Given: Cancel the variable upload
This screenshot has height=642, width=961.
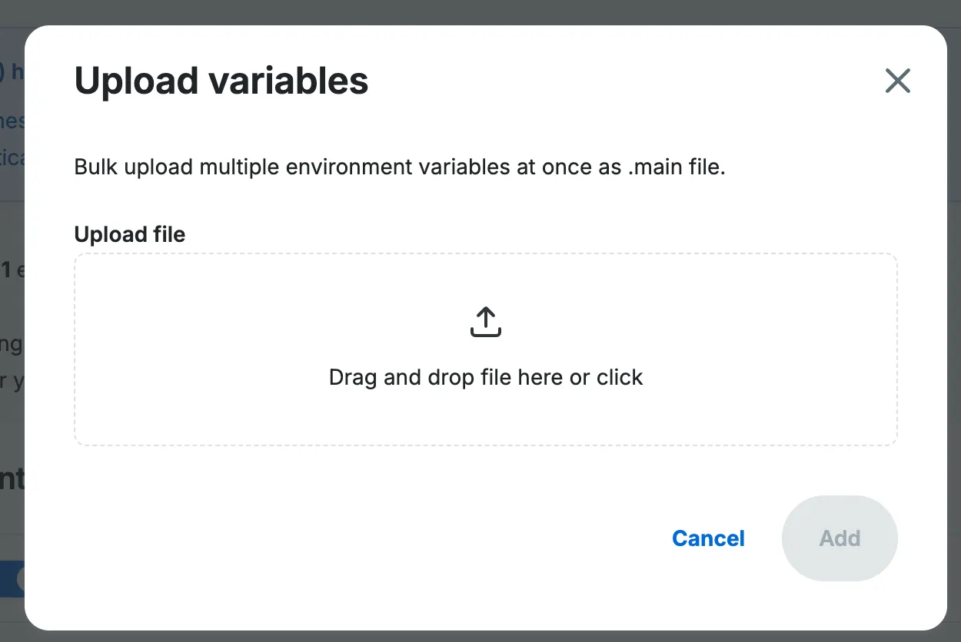Looking at the screenshot, I should click(x=707, y=538).
